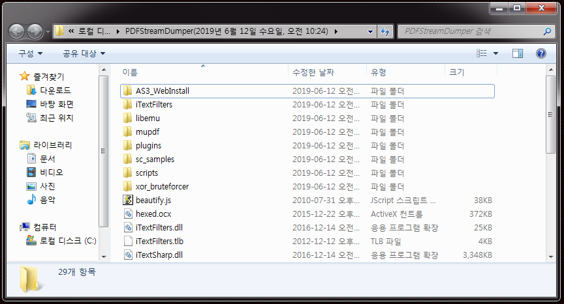Viewport: 564px width, 304px height.
Task: Click the beautify.js script file icon
Action: tap(128, 200)
